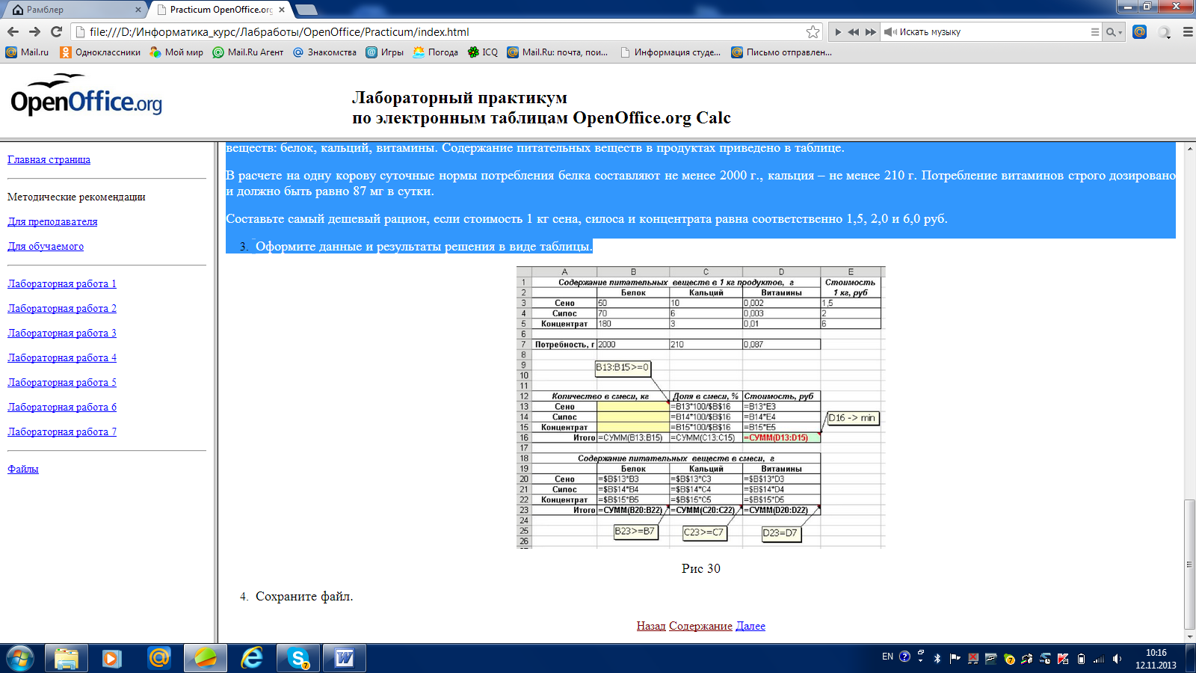Viewport: 1196px width, 673px height.
Task: Open the Погода bookmark
Action: pyautogui.click(x=435, y=52)
